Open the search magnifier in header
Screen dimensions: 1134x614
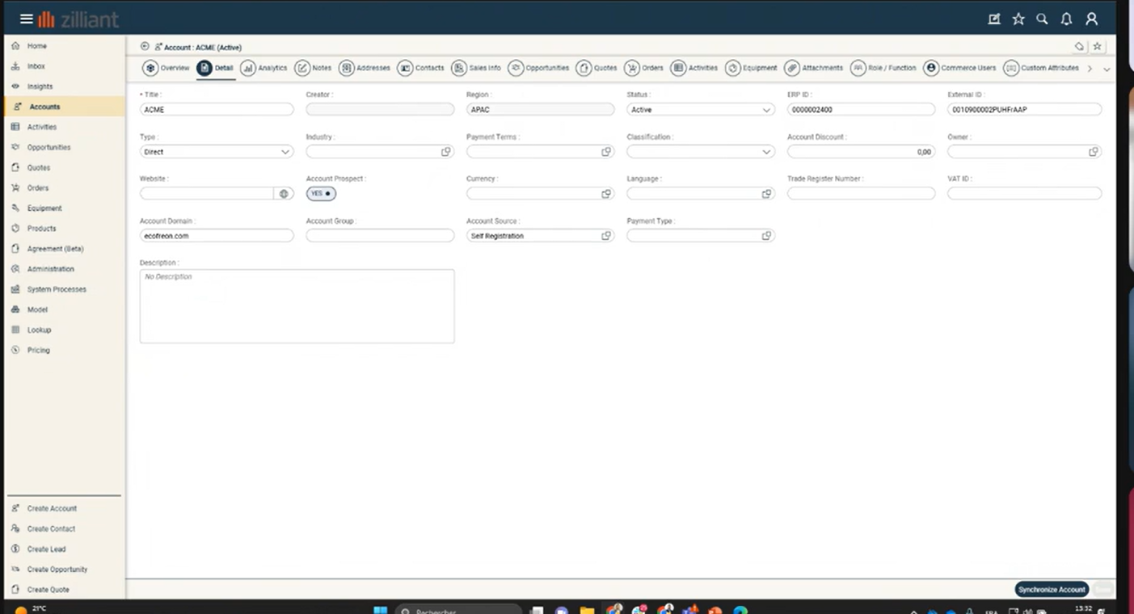[1042, 19]
